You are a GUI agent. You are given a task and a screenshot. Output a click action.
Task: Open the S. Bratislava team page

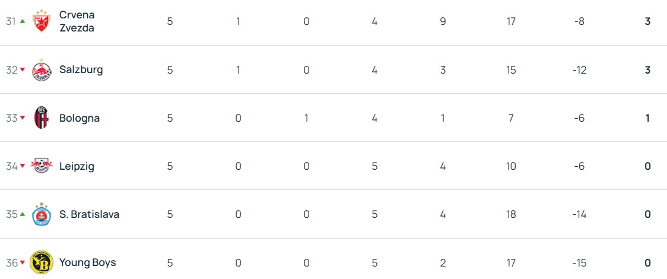89,214
